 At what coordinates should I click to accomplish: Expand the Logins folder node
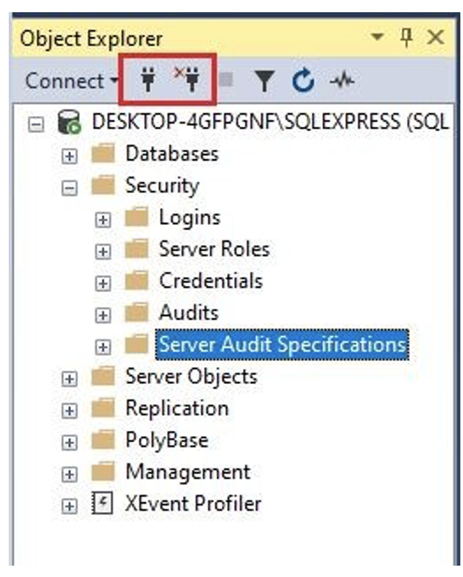point(103,220)
